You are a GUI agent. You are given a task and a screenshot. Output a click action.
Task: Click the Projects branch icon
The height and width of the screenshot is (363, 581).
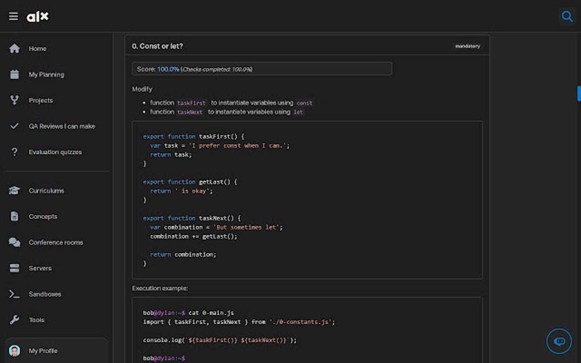click(14, 100)
